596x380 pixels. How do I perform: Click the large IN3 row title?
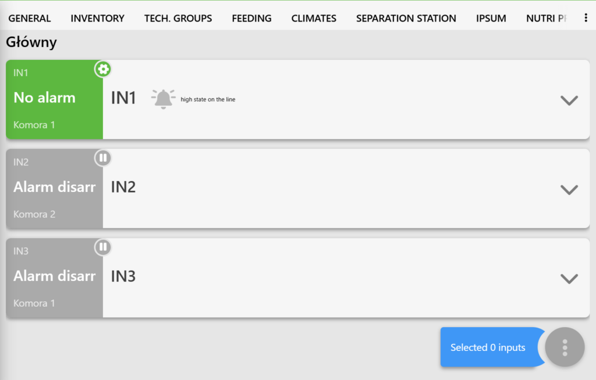click(x=123, y=276)
